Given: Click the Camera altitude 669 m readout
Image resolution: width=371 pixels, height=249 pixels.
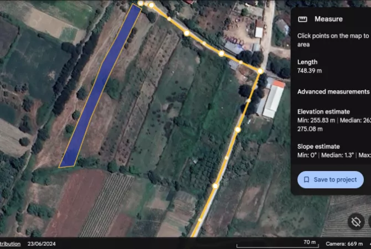Looking at the screenshot, I should [344, 243].
